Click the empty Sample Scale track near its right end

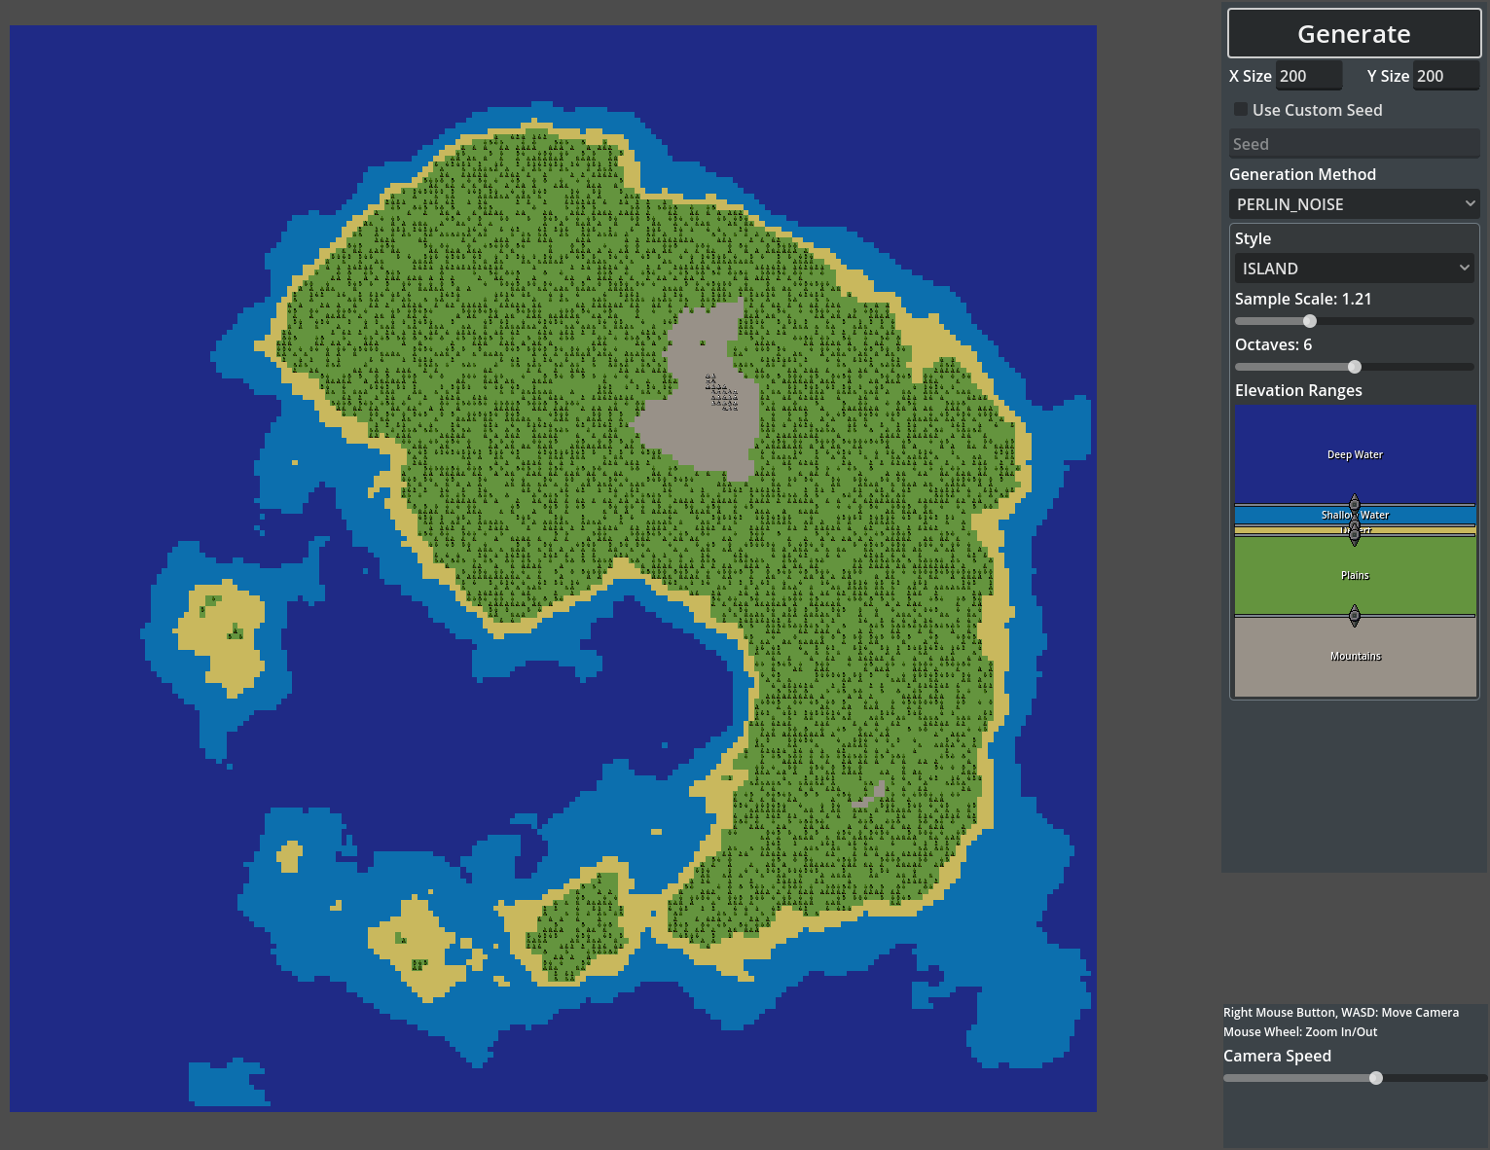[x=1450, y=321]
